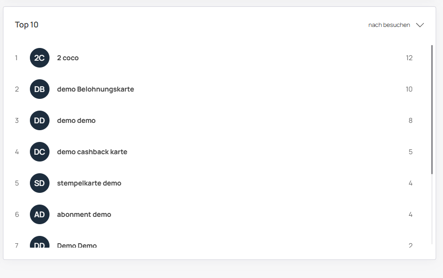Click the DD avatar beside demo demo

coord(40,120)
